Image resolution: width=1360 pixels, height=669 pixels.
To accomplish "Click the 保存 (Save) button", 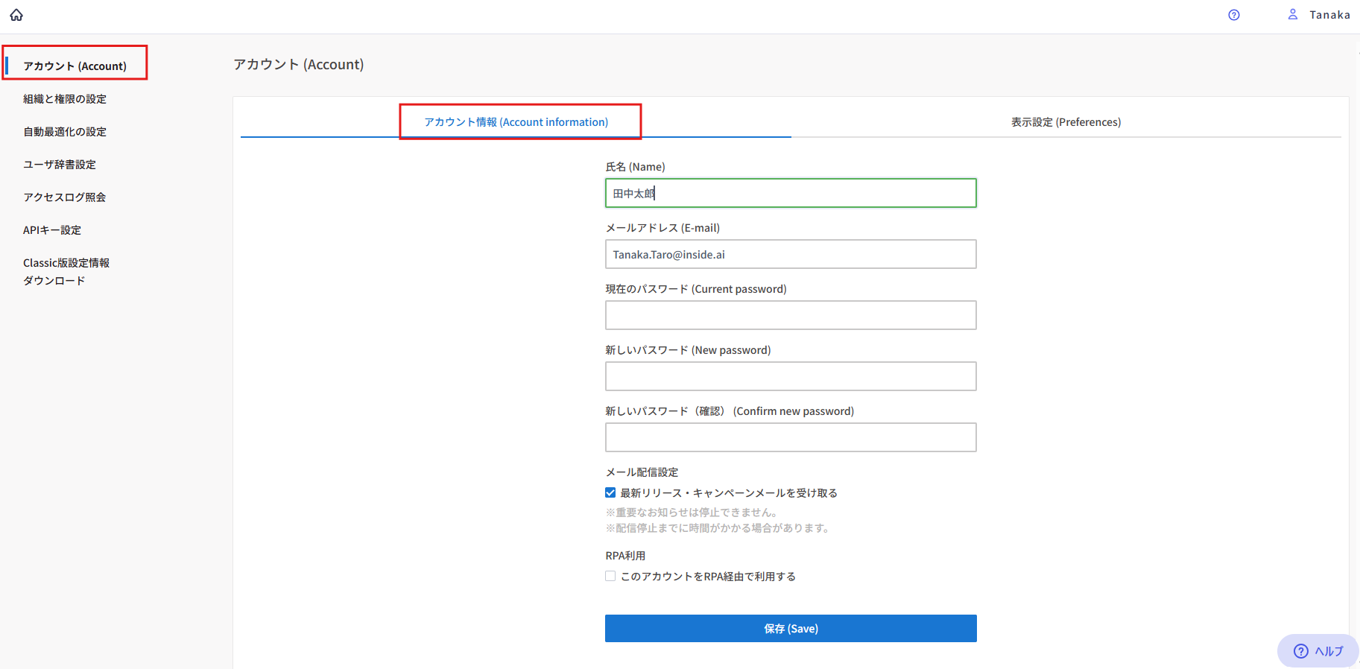I will 791,629.
